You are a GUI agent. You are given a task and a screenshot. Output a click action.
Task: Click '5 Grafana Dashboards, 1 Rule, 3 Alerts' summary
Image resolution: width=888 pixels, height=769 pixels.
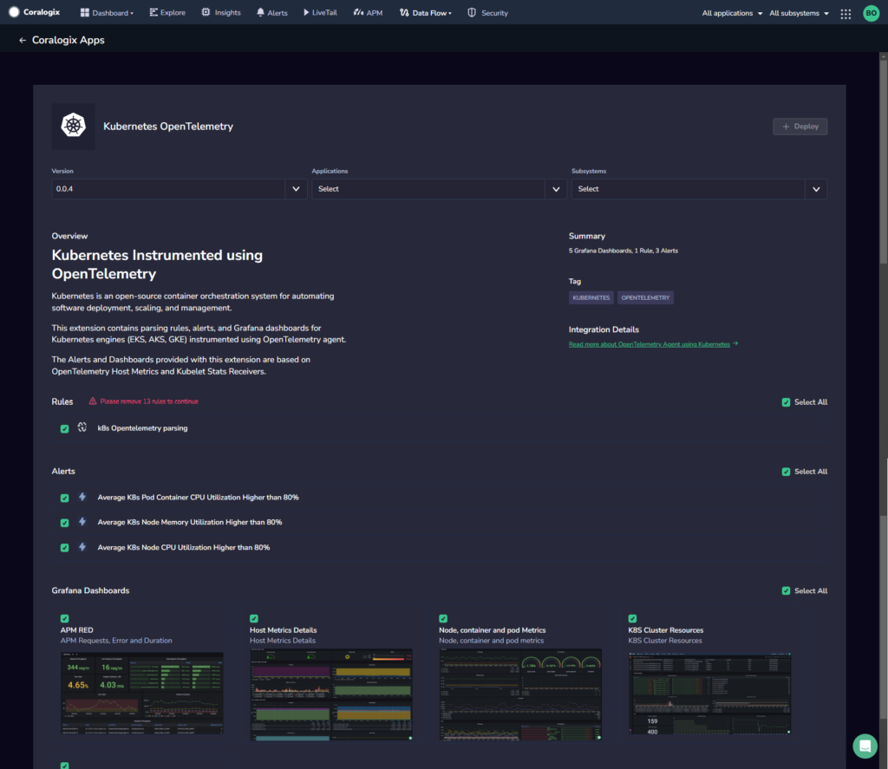pos(623,251)
